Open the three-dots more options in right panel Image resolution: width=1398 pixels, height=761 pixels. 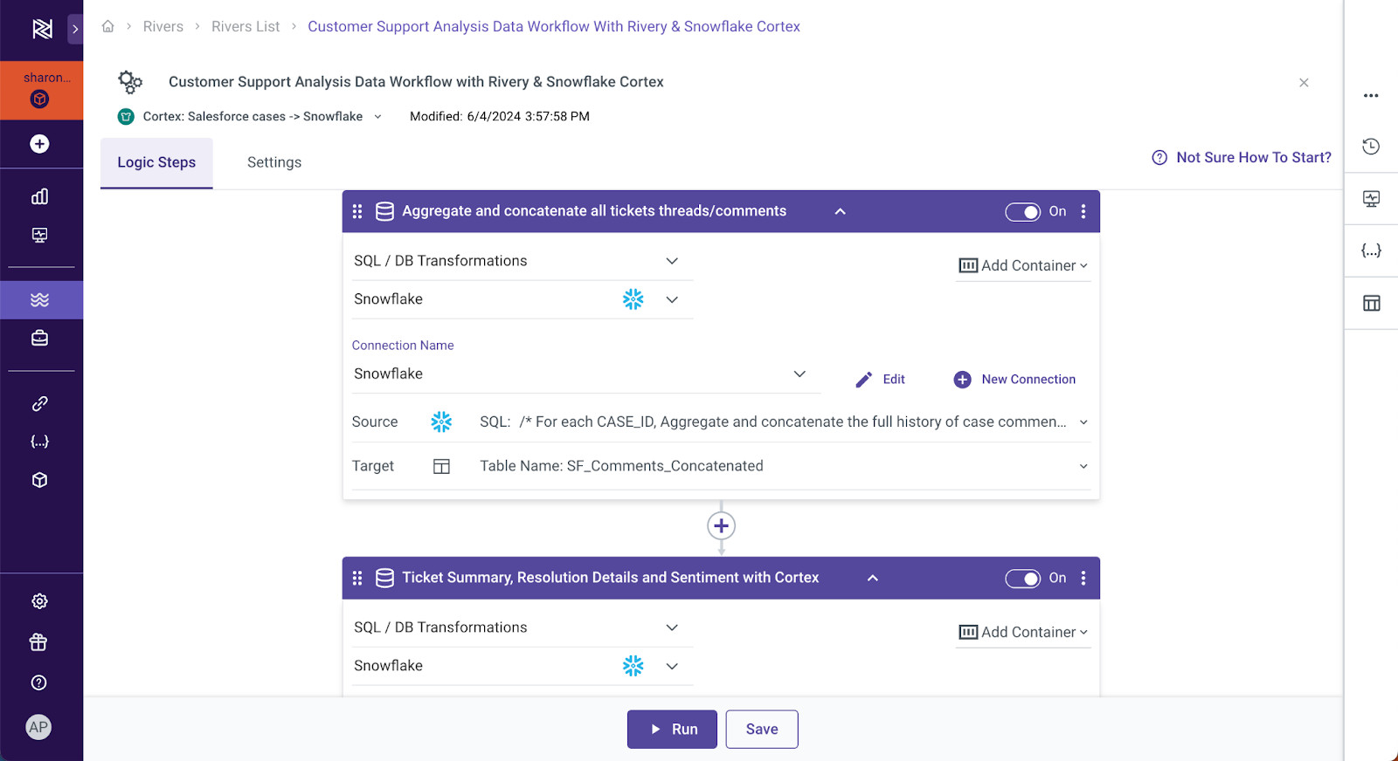1371,96
